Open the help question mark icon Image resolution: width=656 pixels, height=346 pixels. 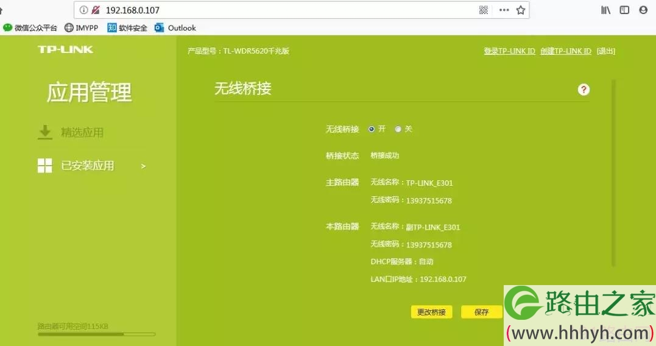584,90
